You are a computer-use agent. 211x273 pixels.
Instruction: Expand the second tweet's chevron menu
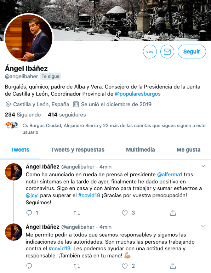click(203, 226)
